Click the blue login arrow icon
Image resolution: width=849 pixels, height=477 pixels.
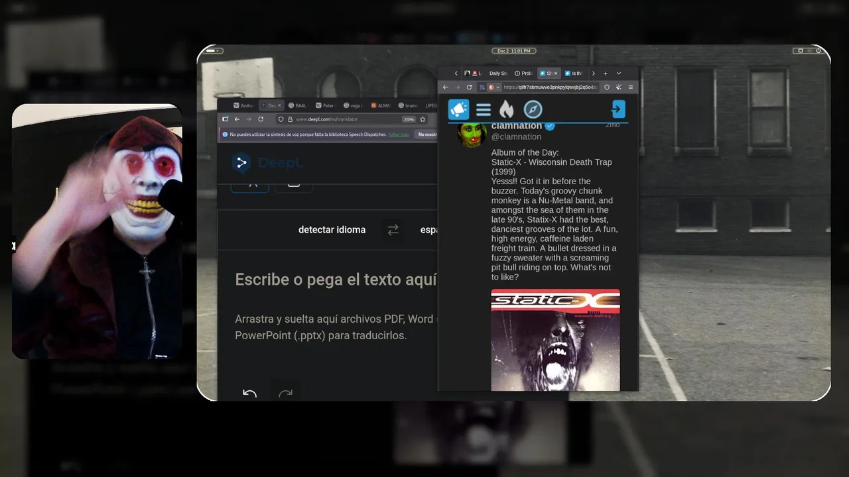point(618,109)
